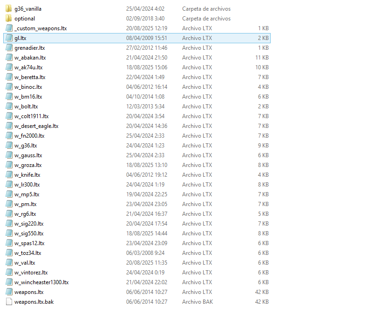
Task: Click the w_pm.ltx file icon
Action: tap(9, 204)
